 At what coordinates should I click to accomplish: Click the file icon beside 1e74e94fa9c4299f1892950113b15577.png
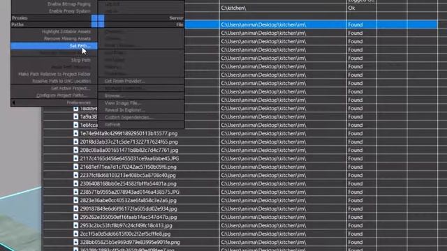click(75, 133)
